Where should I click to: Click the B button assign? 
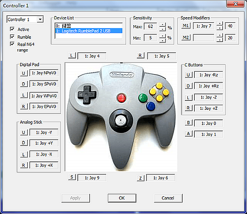(189, 123)
